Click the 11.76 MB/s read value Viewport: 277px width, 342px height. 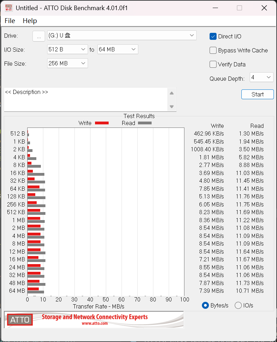coord(250,196)
